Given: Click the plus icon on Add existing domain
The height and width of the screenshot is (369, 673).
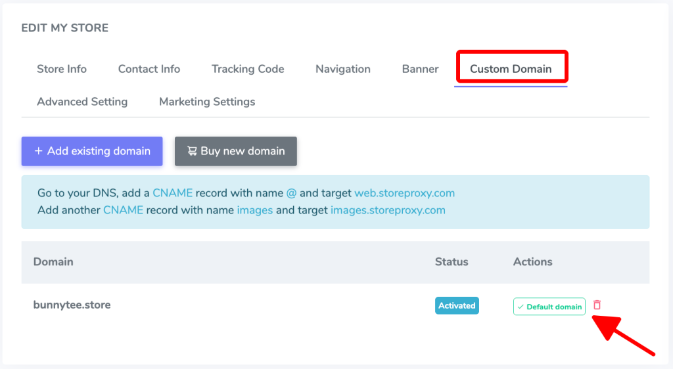Looking at the screenshot, I should (39, 151).
